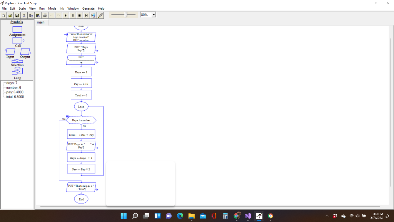394x222 pixels.
Task: Collapse the Days > number loop condition
Action: click(67, 116)
